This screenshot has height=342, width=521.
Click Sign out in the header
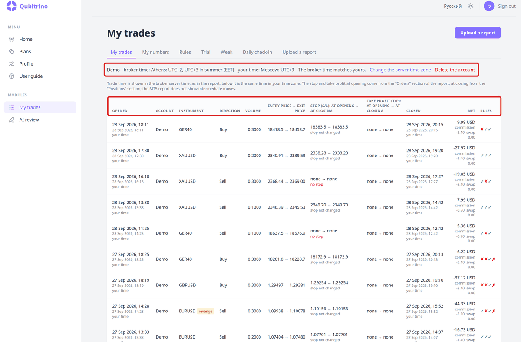coord(507,6)
